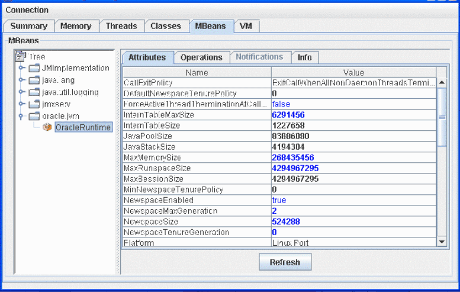The height and width of the screenshot is (292, 460).
Task: Click the InternTableSize attribute name
Action: (152, 126)
